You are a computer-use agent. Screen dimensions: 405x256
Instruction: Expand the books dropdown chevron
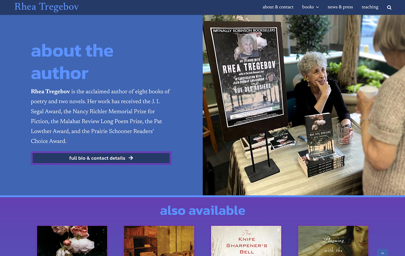317,7
